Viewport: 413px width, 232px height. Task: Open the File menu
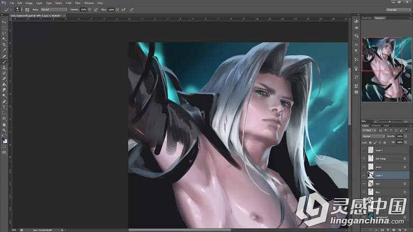click(x=12, y=3)
